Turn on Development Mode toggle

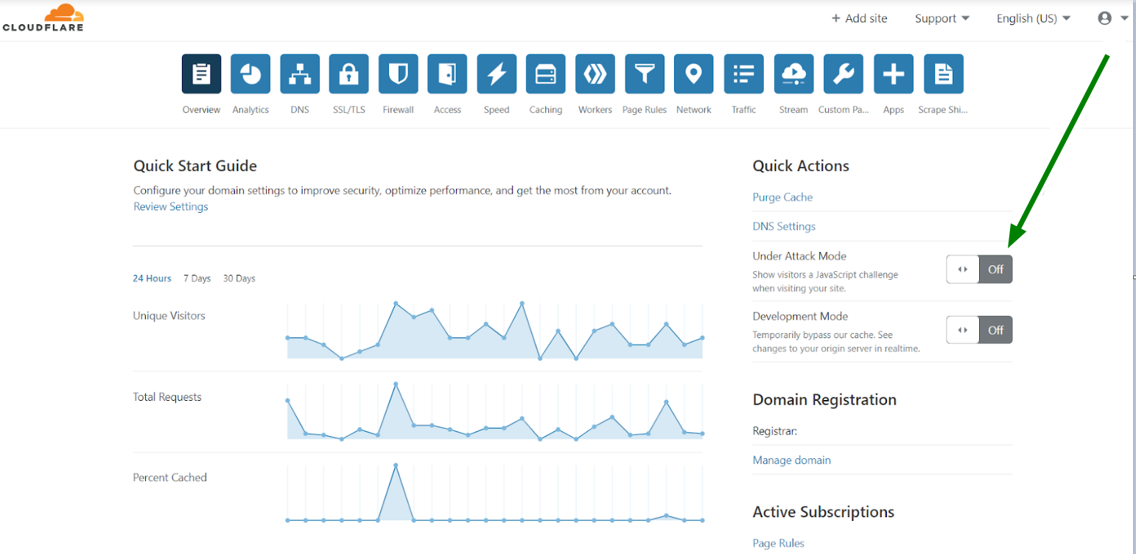tap(979, 330)
